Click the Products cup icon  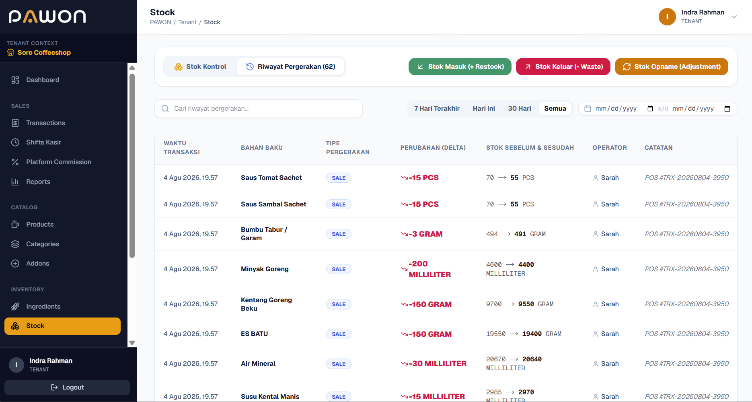15,225
